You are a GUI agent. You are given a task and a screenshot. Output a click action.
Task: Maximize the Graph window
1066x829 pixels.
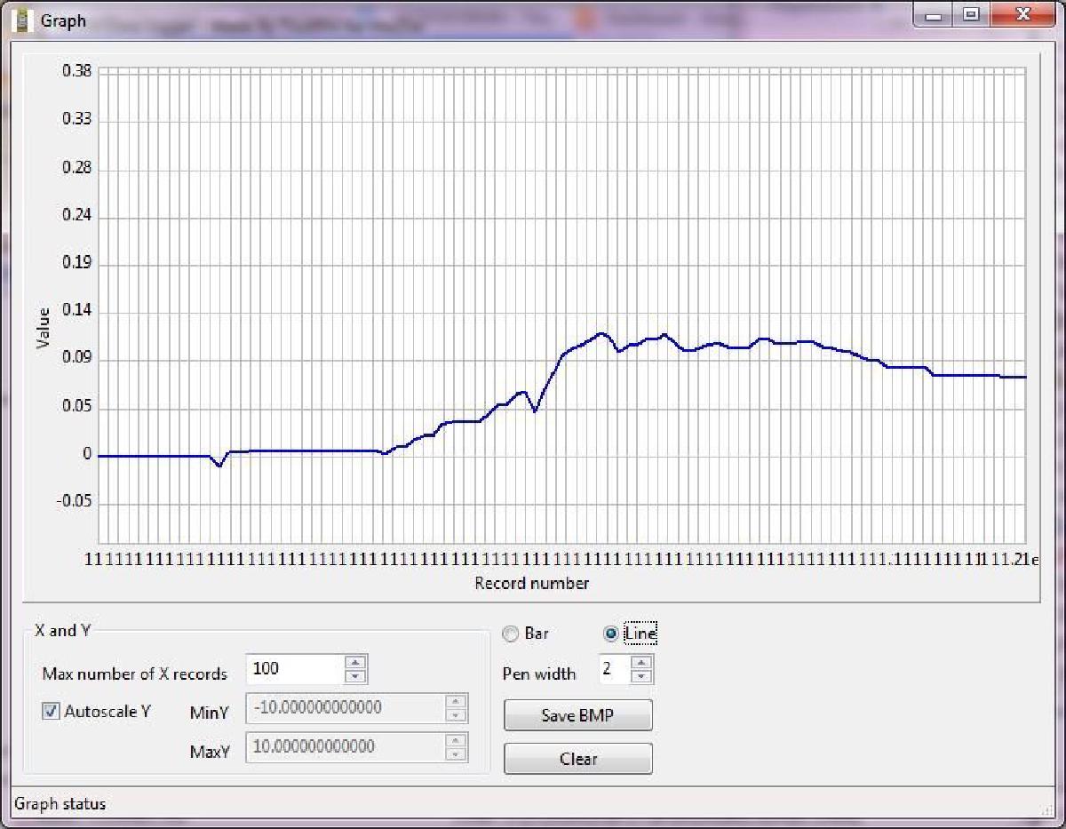coord(971,15)
